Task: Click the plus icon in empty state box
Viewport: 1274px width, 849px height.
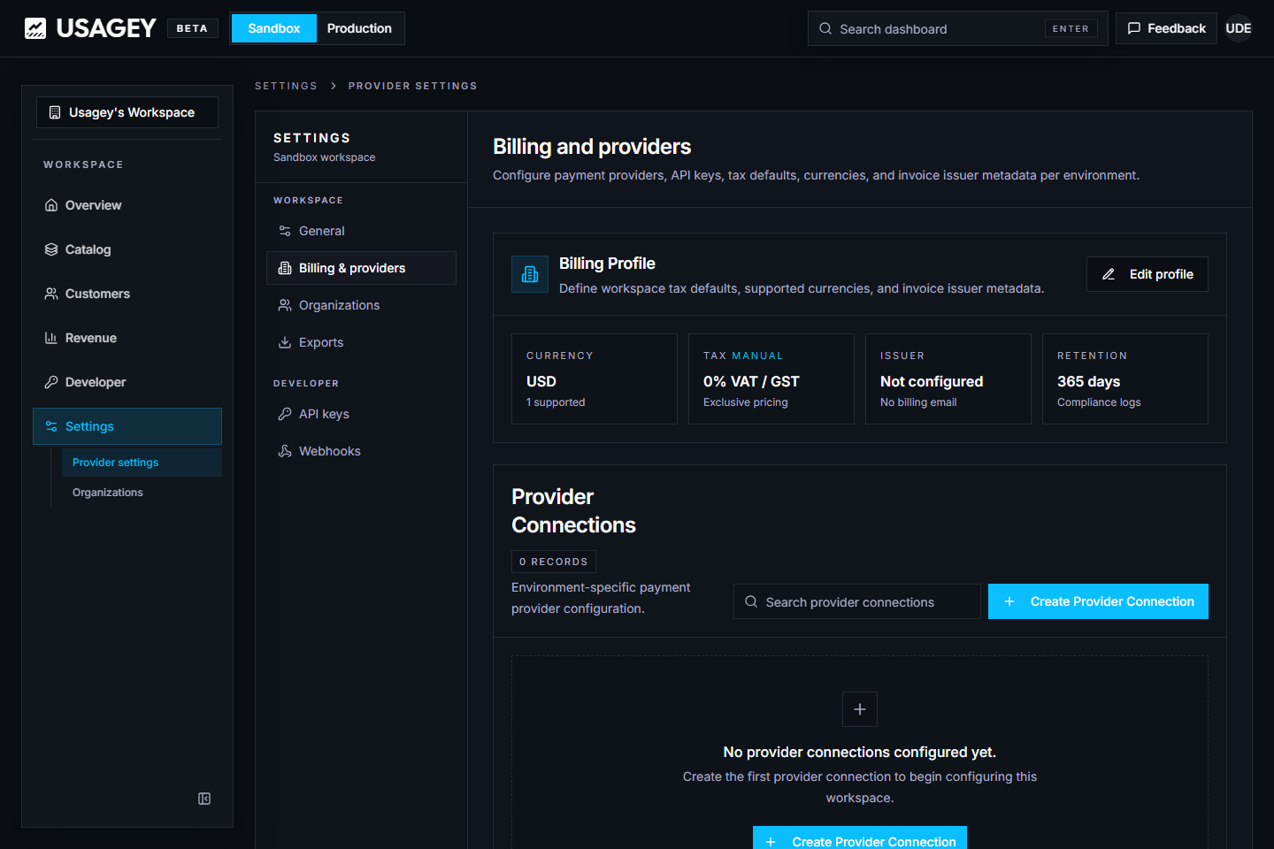Action: (860, 709)
